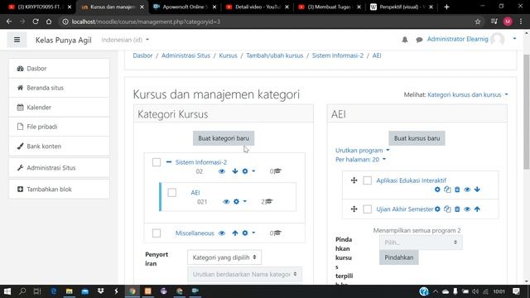Select the Miscellaneous category checkbox
This screenshot has height=298, width=530.
point(157,233)
